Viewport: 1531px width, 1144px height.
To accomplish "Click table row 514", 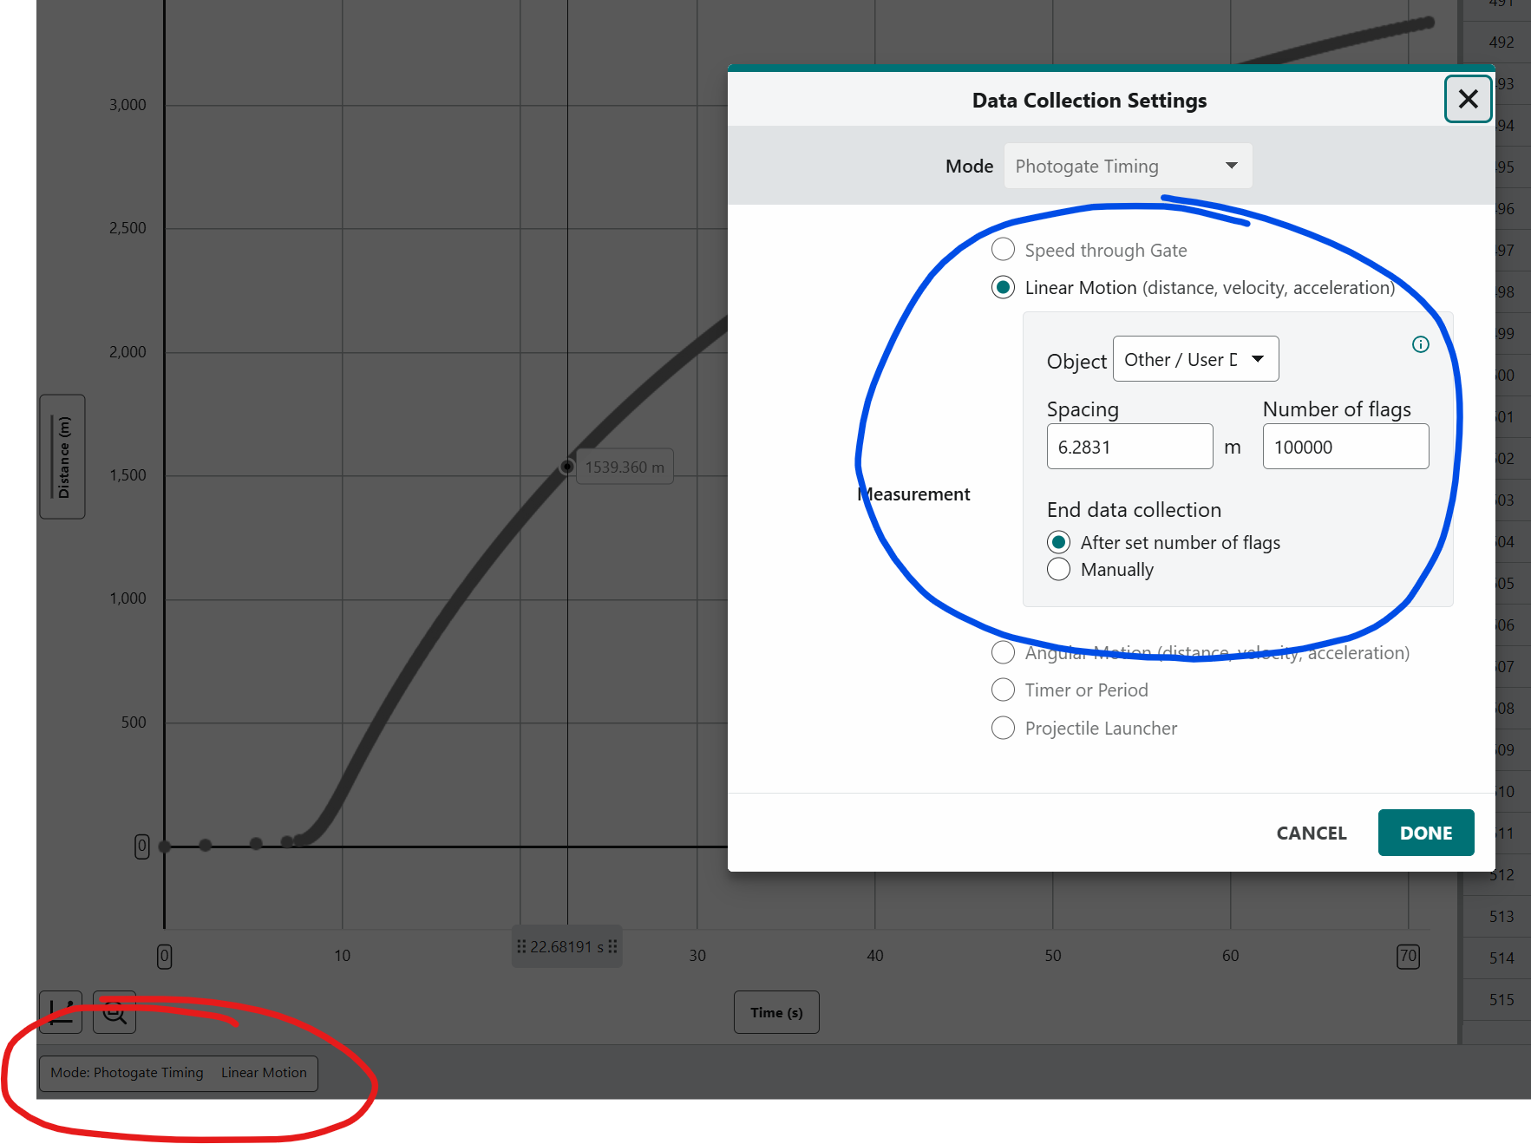I will click(x=1498, y=958).
